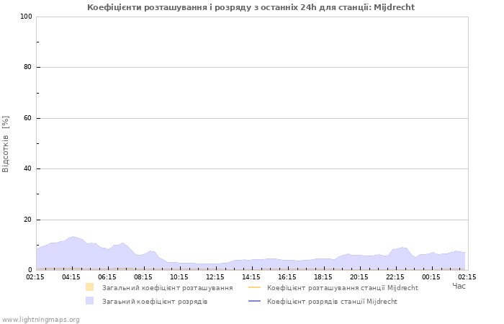Screen dimensions: 504x324
Task: Select 'Загальний коефіцієнт розрядів' legend label
Action: [x=155, y=301]
